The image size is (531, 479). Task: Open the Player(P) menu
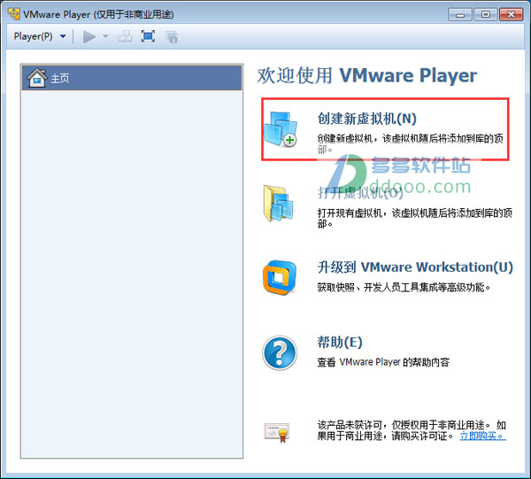33,36
